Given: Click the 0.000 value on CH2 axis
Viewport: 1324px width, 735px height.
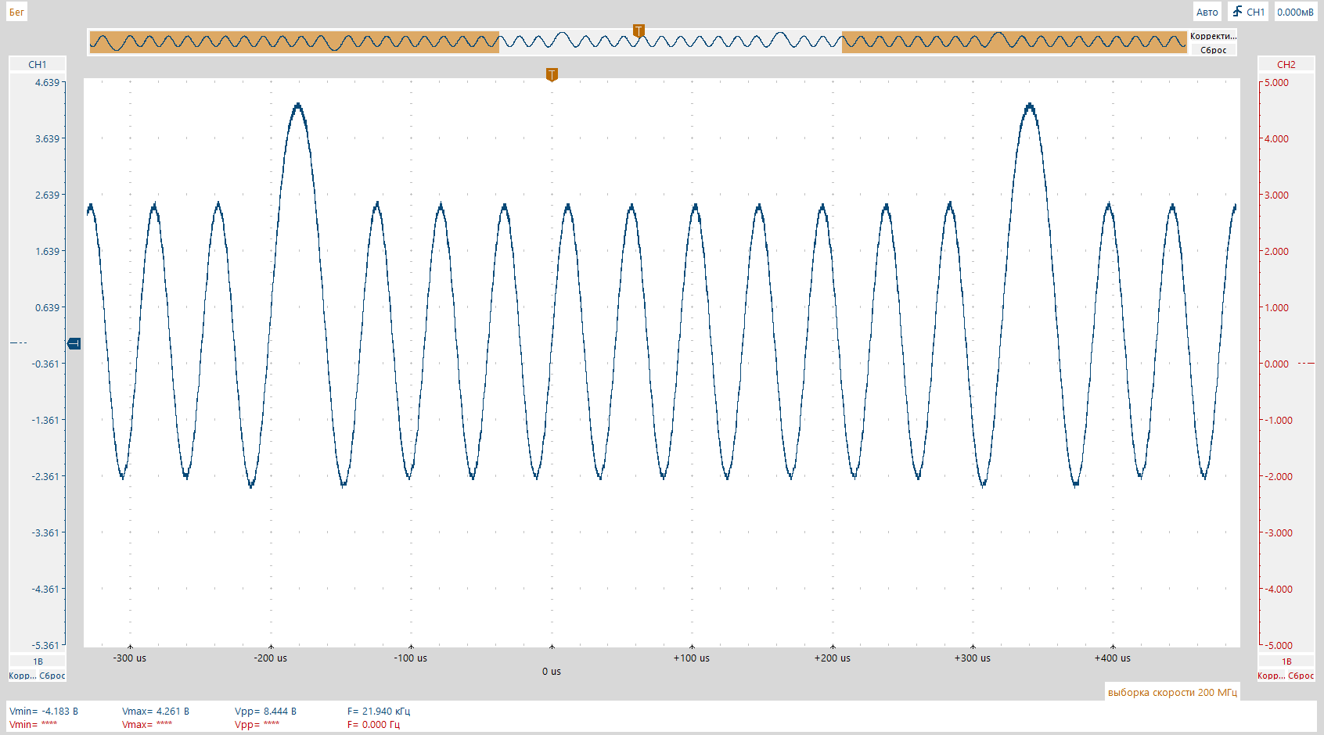Looking at the screenshot, I should coord(1277,364).
